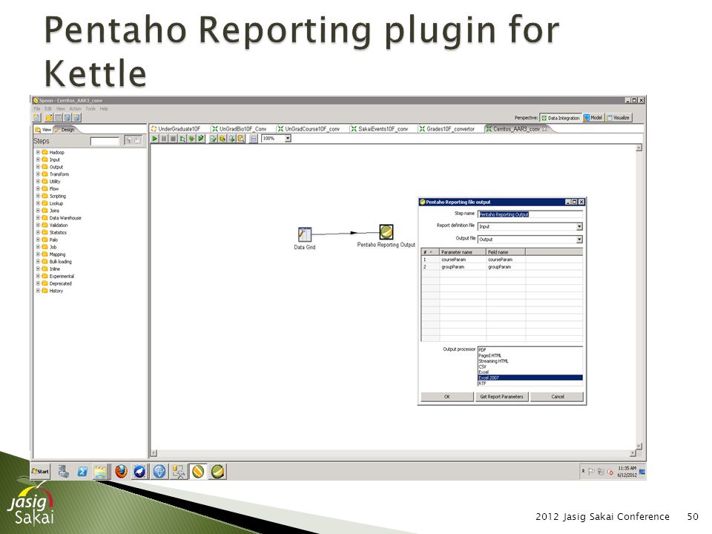Select Excel 2007 output processor

tap(530, 378)
